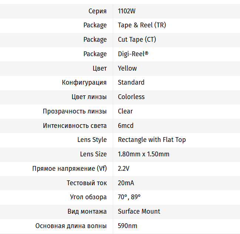Select the Standard configuration value
The image size is (240, 234).
click(x=131, y=82)
